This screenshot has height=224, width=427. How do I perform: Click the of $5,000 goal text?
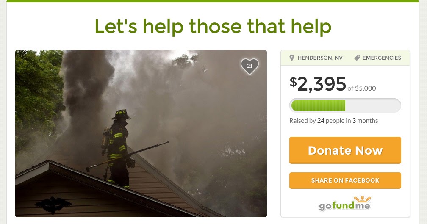[x=362, y=88]
